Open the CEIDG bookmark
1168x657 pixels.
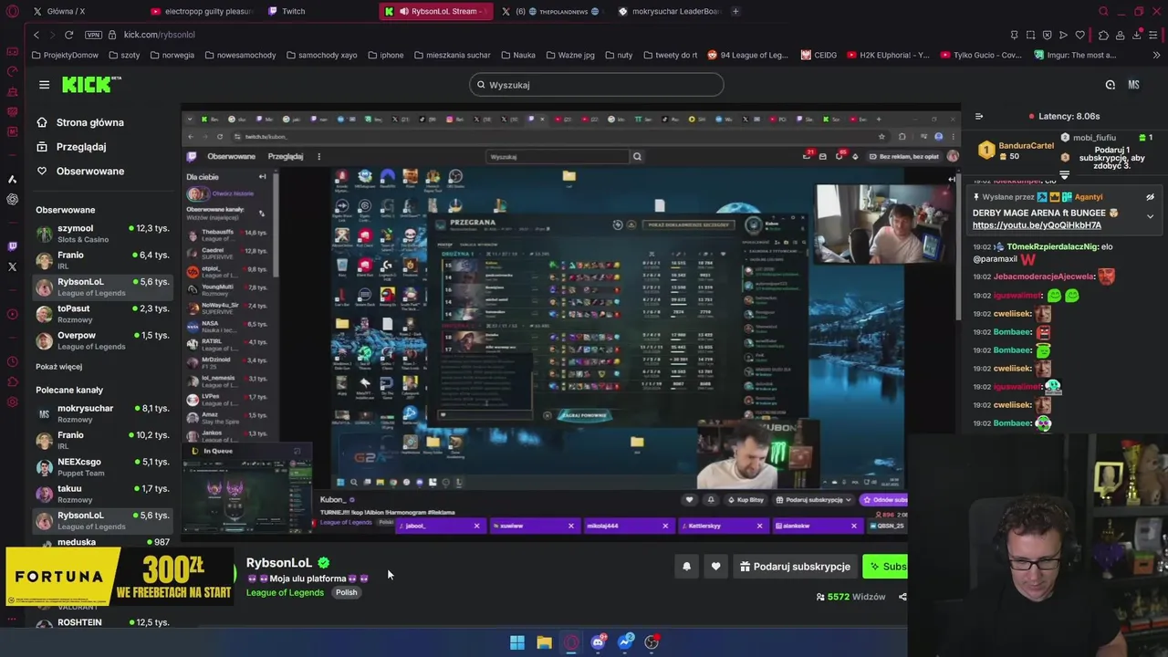819,55
